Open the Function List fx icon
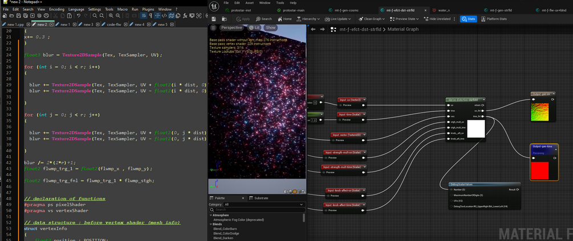 (x=185, y=16)
